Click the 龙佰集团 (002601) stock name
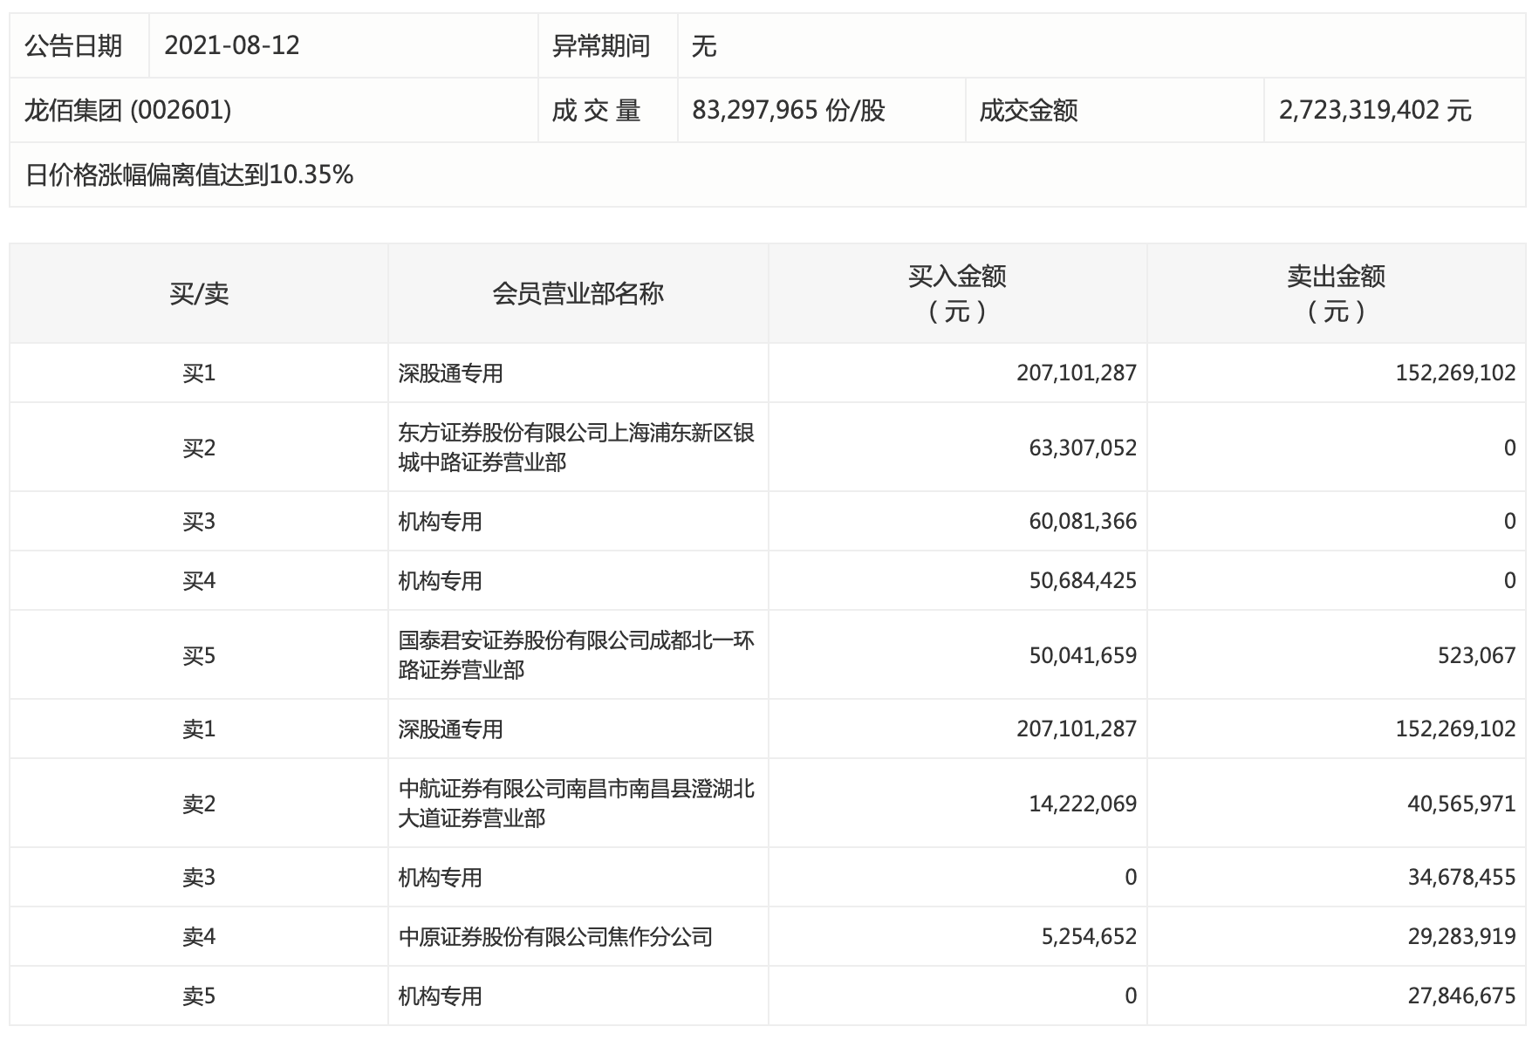Screen dimensions: 1539x1040 point(128,111)
